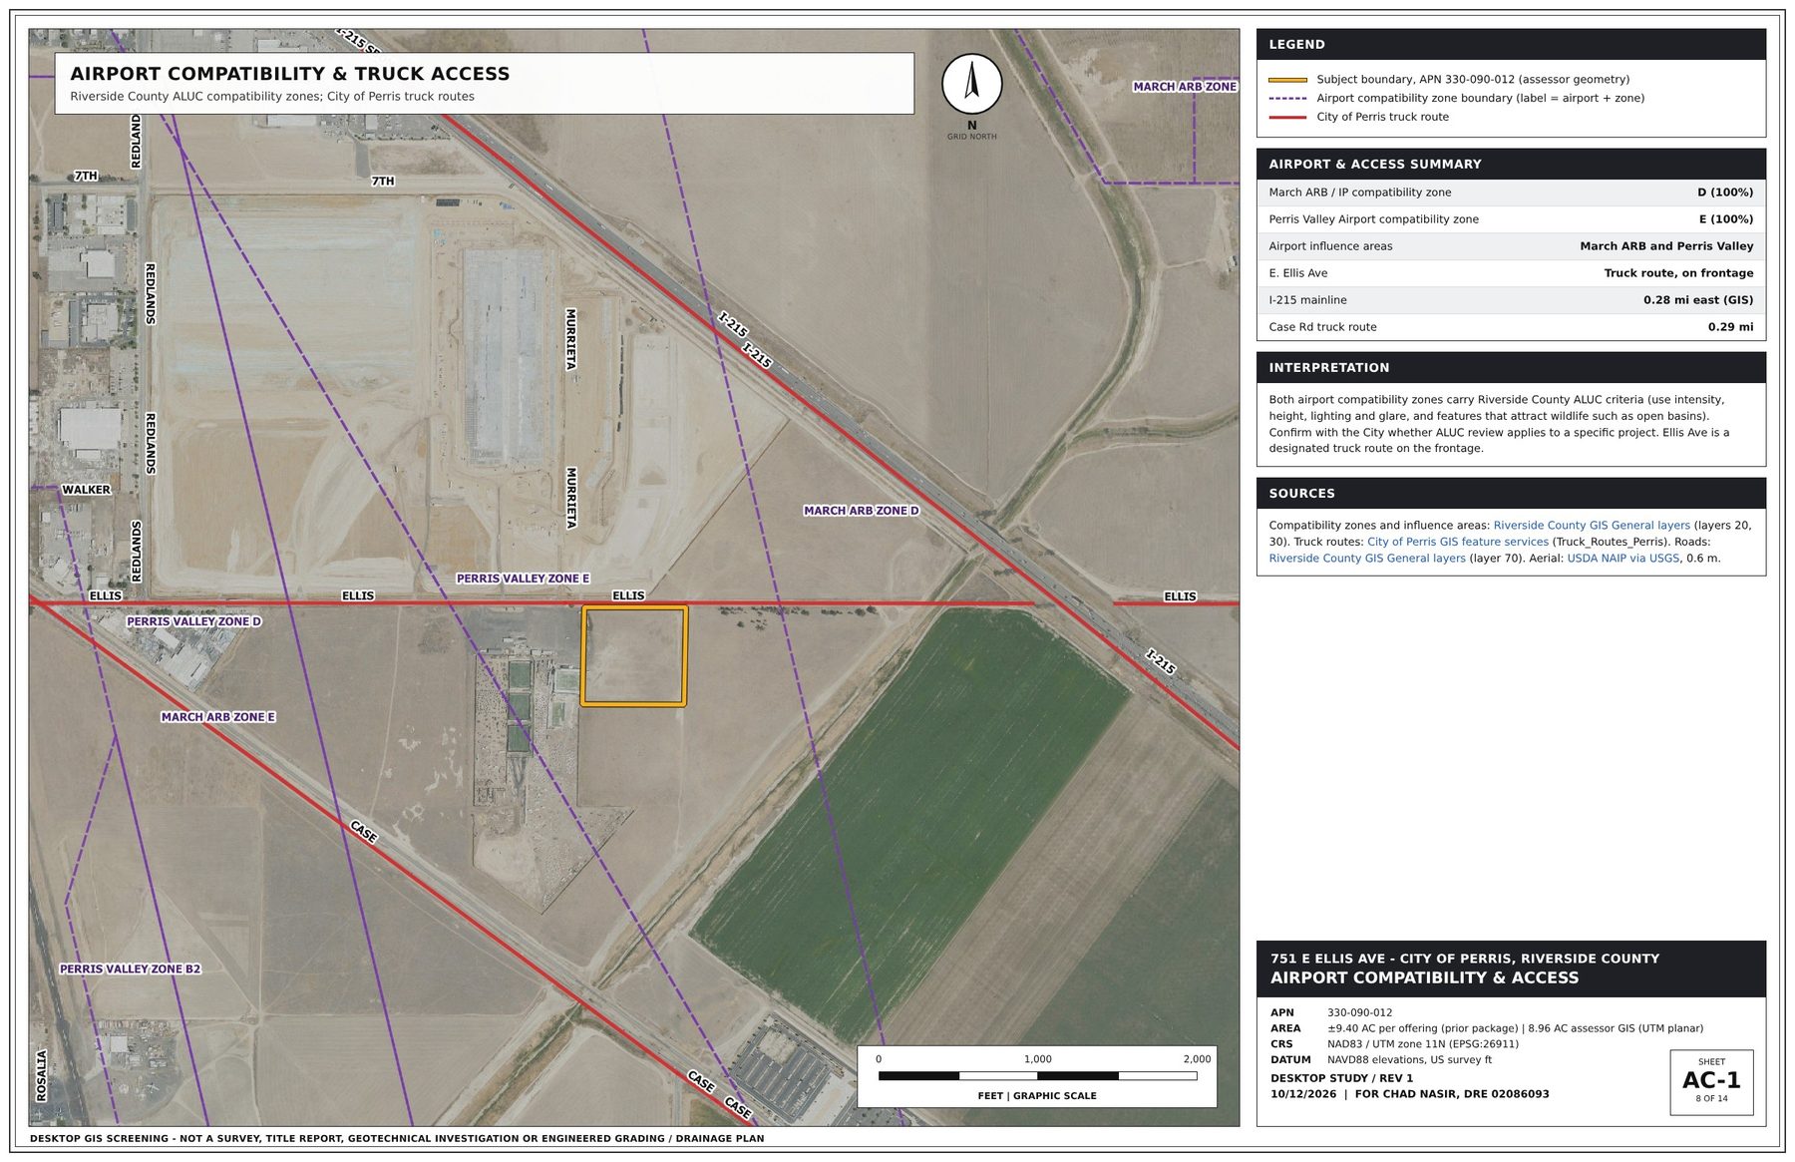The height and width of the screenshot is (1162, 1795).
Task: Select the 'E (100%)' zone value
Action: click(1726, 219)
